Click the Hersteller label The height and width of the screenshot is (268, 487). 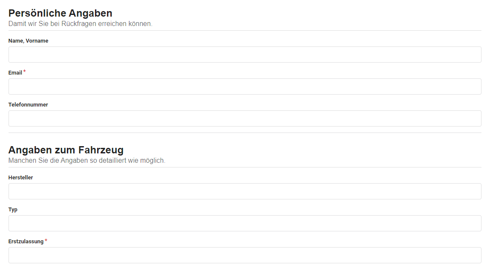(20, 178)
